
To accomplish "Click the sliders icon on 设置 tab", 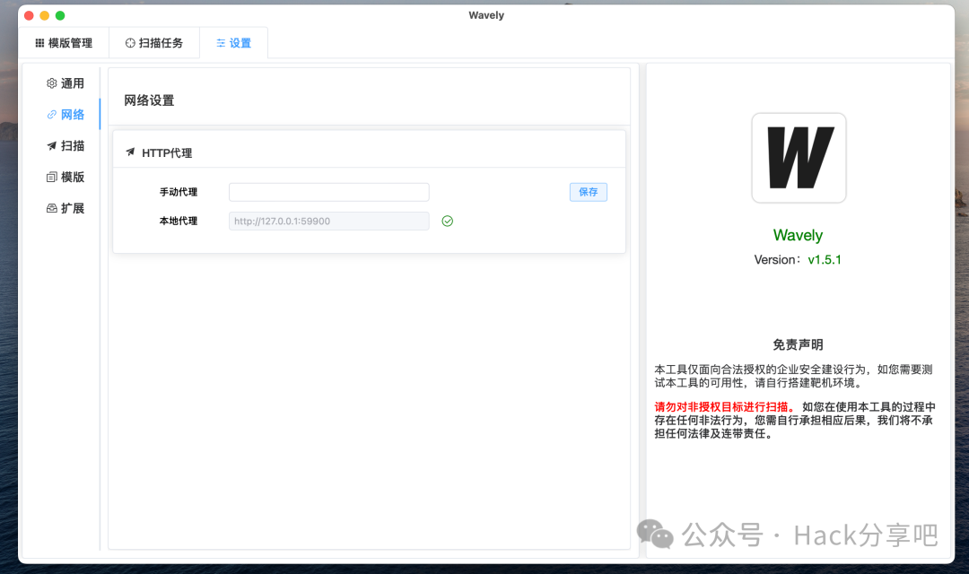I will [x=221, y=43].
